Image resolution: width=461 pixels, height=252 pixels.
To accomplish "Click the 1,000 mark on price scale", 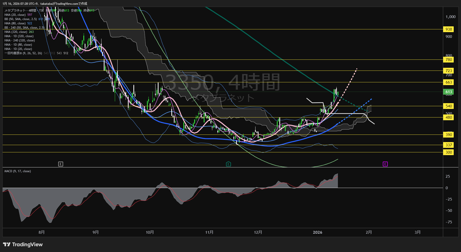I will point(450,17).
